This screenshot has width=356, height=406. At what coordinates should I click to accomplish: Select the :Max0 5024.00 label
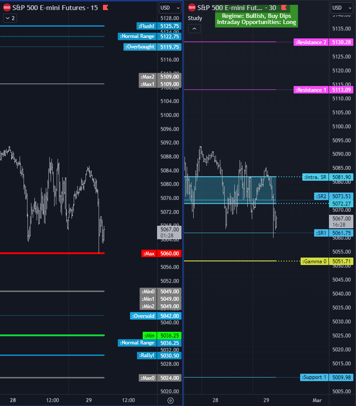[x=160, y=378]
